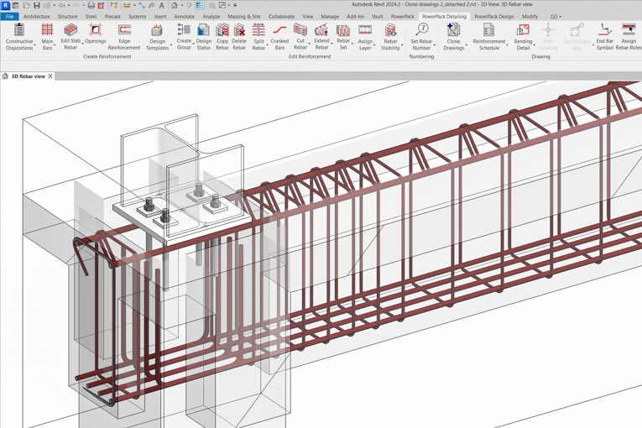Switch to the Steel ribbon tab
Viewport: 642px width, 428px height.
pyautogui.click(x=91, y=17)
